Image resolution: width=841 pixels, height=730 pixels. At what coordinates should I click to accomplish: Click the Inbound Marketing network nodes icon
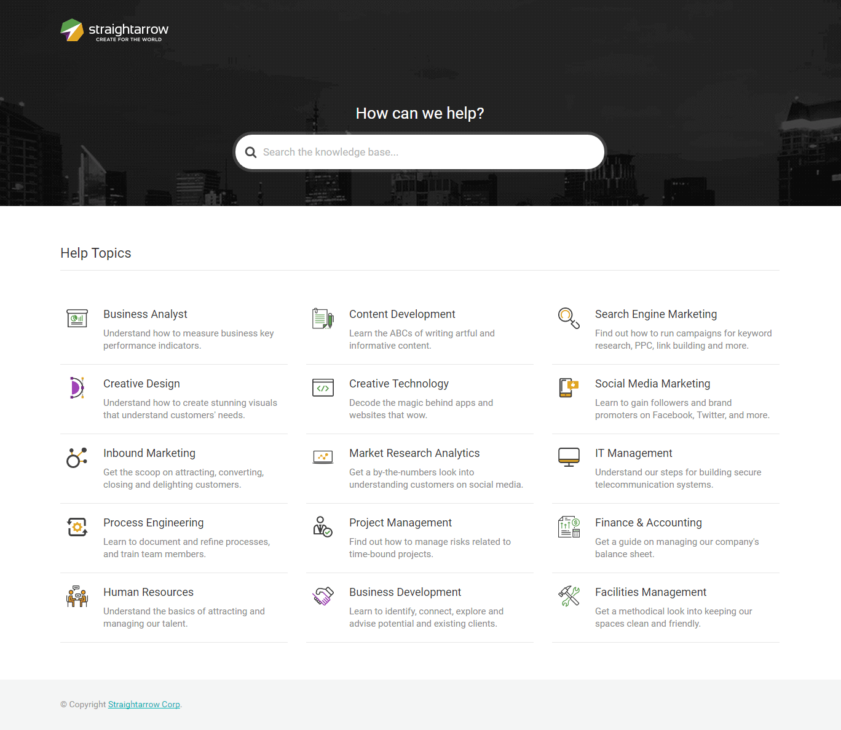tap(77, 457)
